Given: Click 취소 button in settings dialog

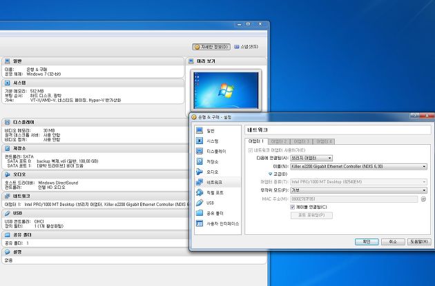Looking at the screenshot, I should point(393,242).
